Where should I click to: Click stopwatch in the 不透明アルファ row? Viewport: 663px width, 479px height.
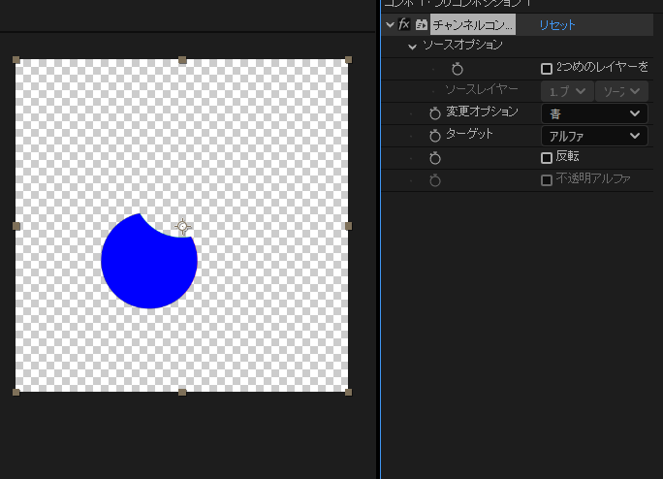(x=435, y=180)
